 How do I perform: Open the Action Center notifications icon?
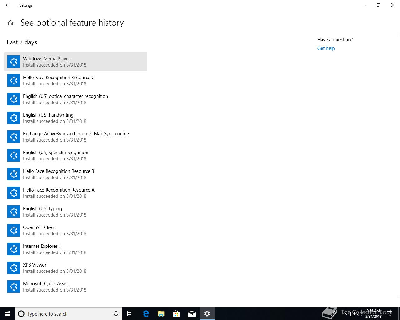click(390, 314)
